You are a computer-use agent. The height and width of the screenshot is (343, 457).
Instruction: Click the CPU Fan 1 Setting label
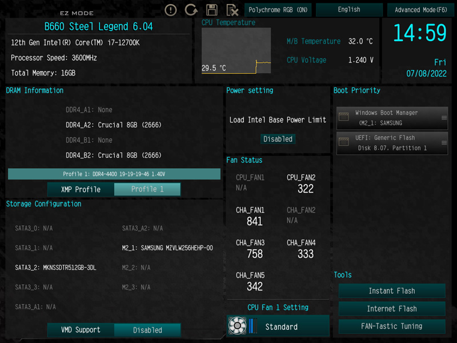pyautogui.click(x=278, y=308)
